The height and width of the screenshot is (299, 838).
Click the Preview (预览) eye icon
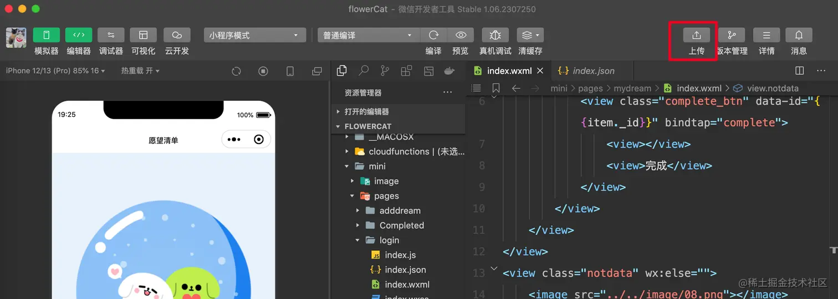(x=461, y=35)
